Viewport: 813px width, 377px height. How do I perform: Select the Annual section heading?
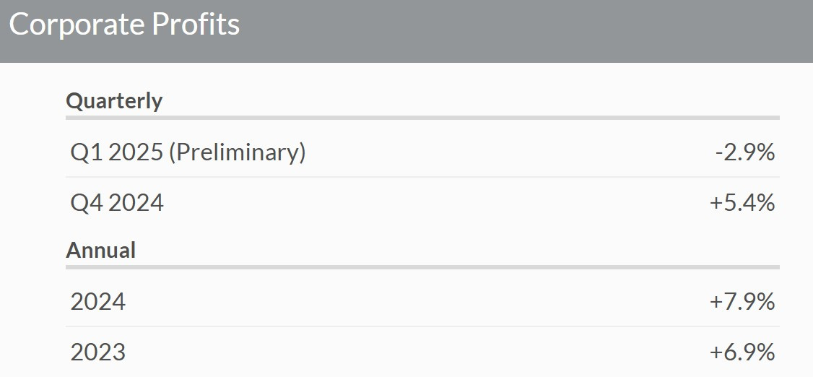(x=100, y=251)
